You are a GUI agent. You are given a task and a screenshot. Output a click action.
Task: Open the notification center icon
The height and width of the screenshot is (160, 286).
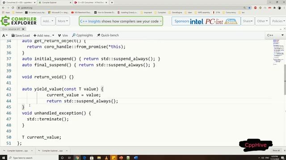point(283,158)
